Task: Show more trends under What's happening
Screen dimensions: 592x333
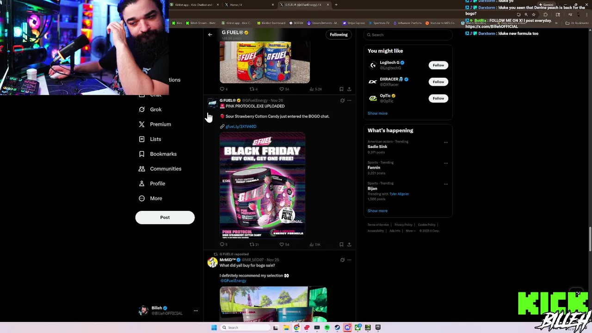Action: (x=377, y=211)
